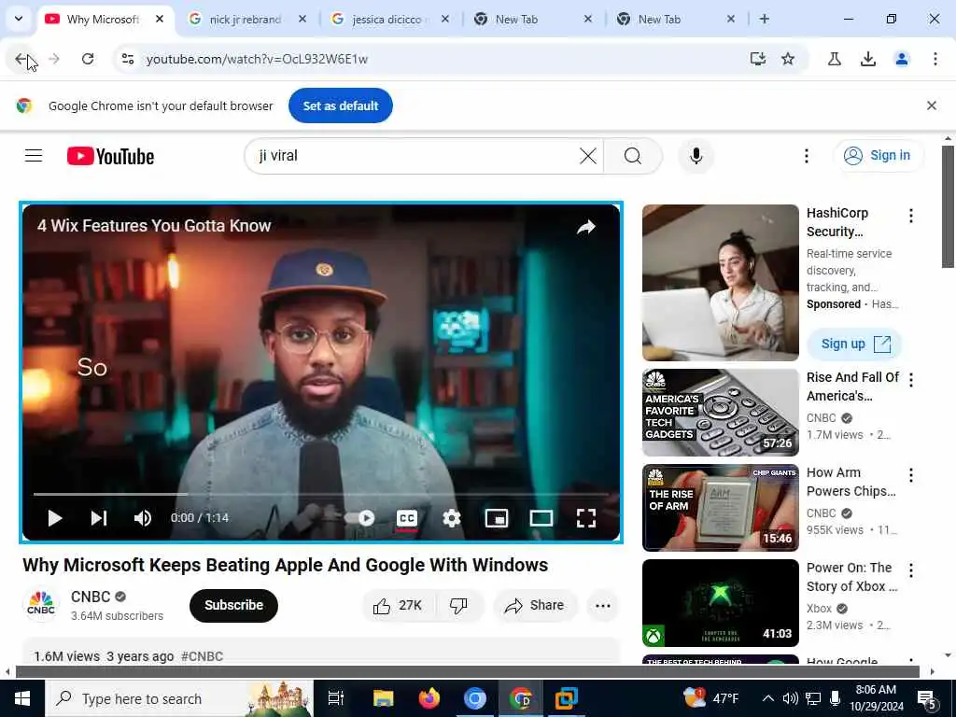
Task: Click Sign up on HashiCorp ad
Action: [855, 344]
